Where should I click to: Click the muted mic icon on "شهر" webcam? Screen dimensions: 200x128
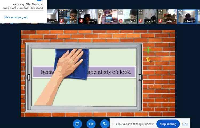click(x=141, y=21)
